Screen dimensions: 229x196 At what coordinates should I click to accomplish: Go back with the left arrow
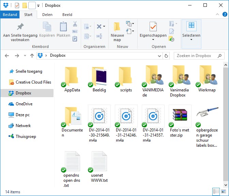coord(7,56)
